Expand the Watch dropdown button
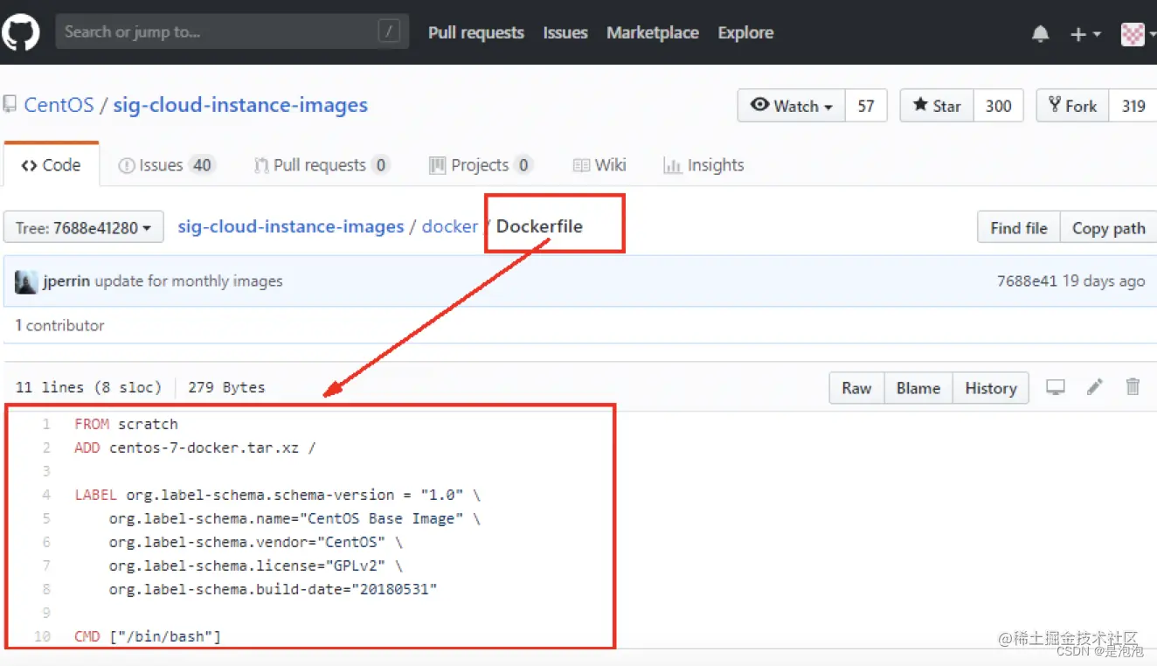Image resolution: width=1157 pixels, height=666 pixels. [x=791, y=106]
